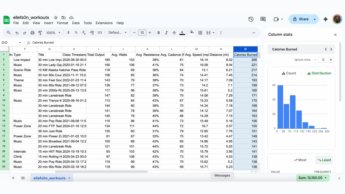Select the paint format tool
Image resolution: width=345 pixels, height=194 pixels.
(x=40, y=33)
